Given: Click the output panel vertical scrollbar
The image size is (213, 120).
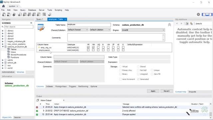Looking at the screenshot, I should 211,111.
